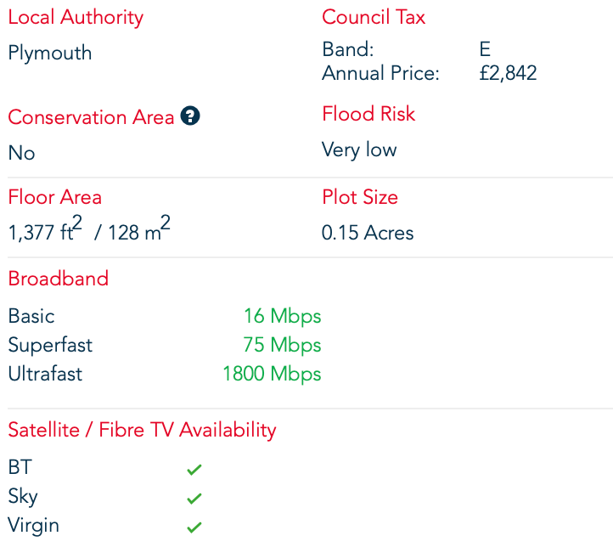The height and width of the screenshot is (547, 613).
Task: Click the Conservation Area heading text
Action: (91, 117)
